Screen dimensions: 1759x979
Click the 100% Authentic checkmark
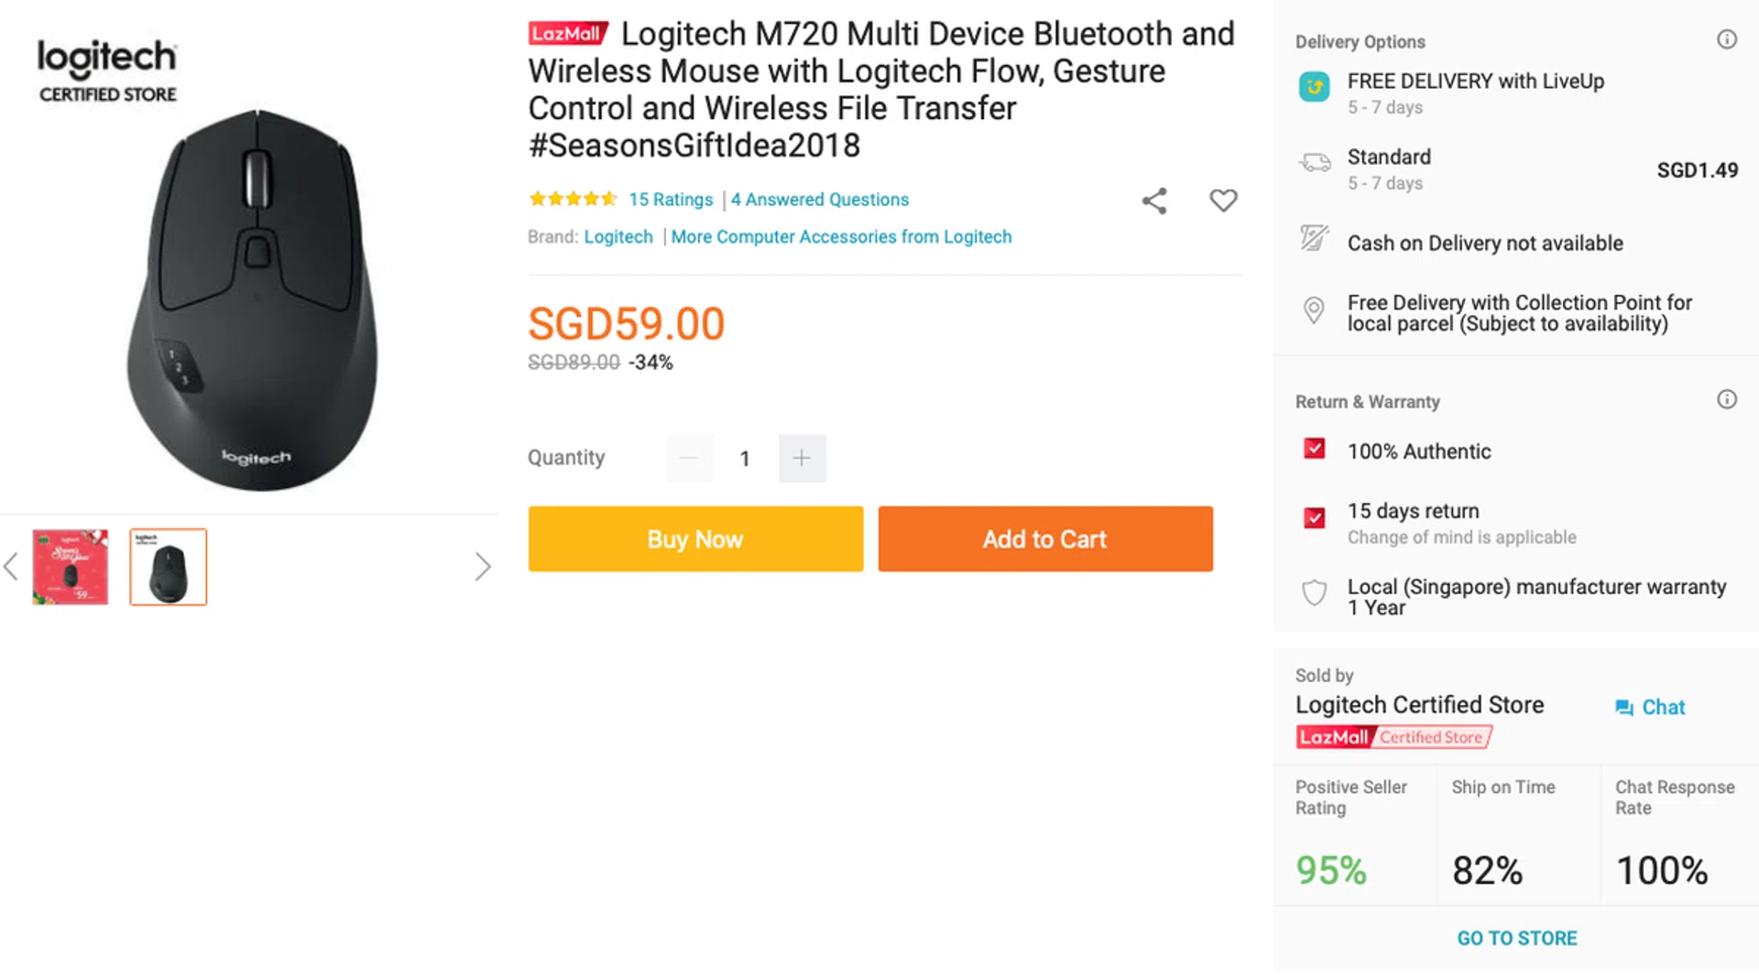coord(1314,449)
